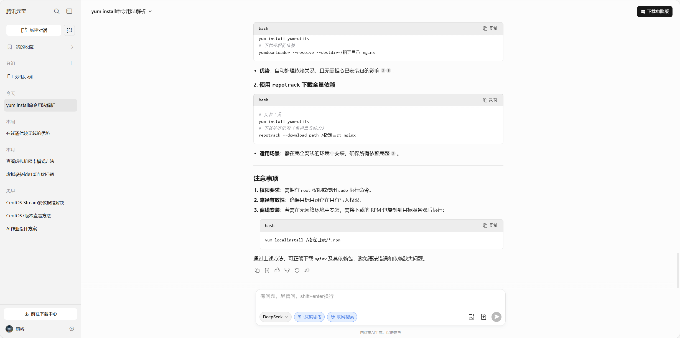Click 下载电脑版 download button
This screenshot has width=680, height=338.
pos(654,11)
